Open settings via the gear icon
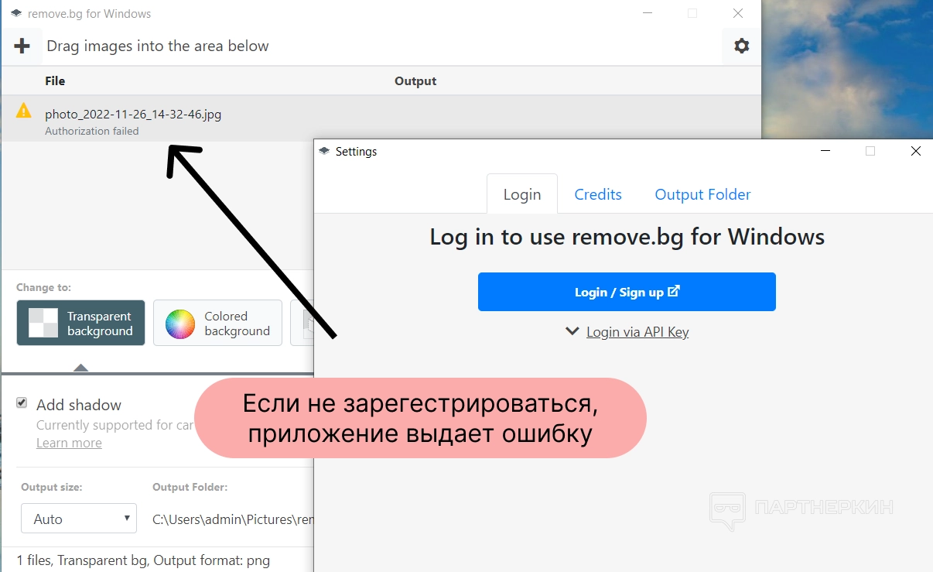Screen dimensions: 933x572 pos(741,46)
